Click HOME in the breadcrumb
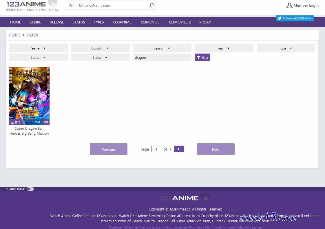This screenshot has width=325, height=229. tap(14, 35)
